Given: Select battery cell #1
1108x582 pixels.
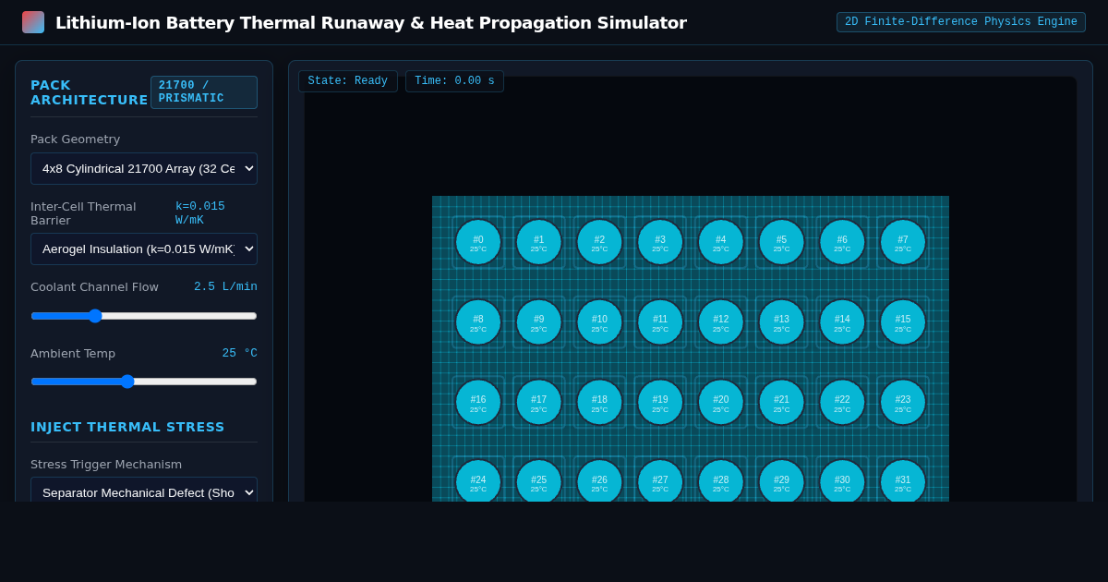Looking at the screenshot, I should point(539,242).
